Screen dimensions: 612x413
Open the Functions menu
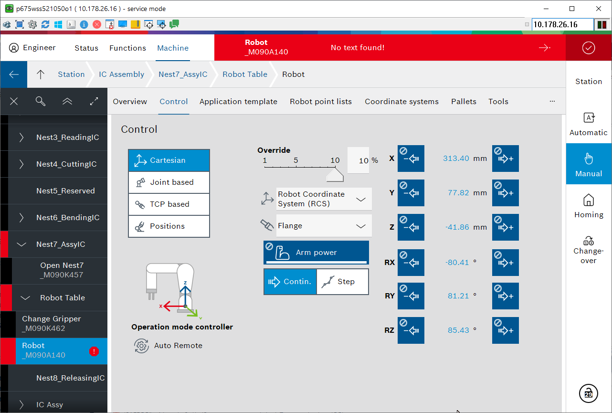pyautogui.click(x=127, y=48)
